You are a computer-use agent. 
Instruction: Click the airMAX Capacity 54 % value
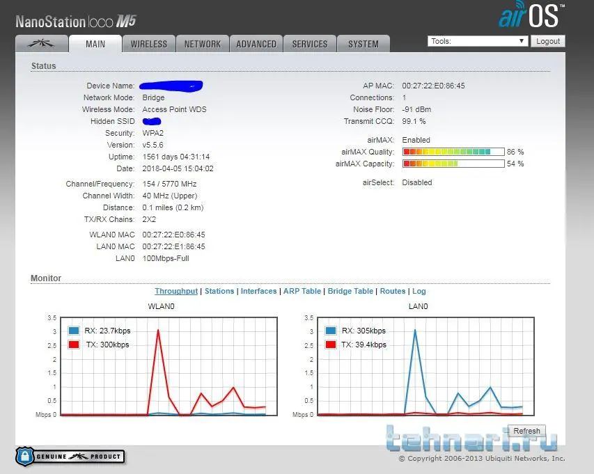click(x=515, y=164)
